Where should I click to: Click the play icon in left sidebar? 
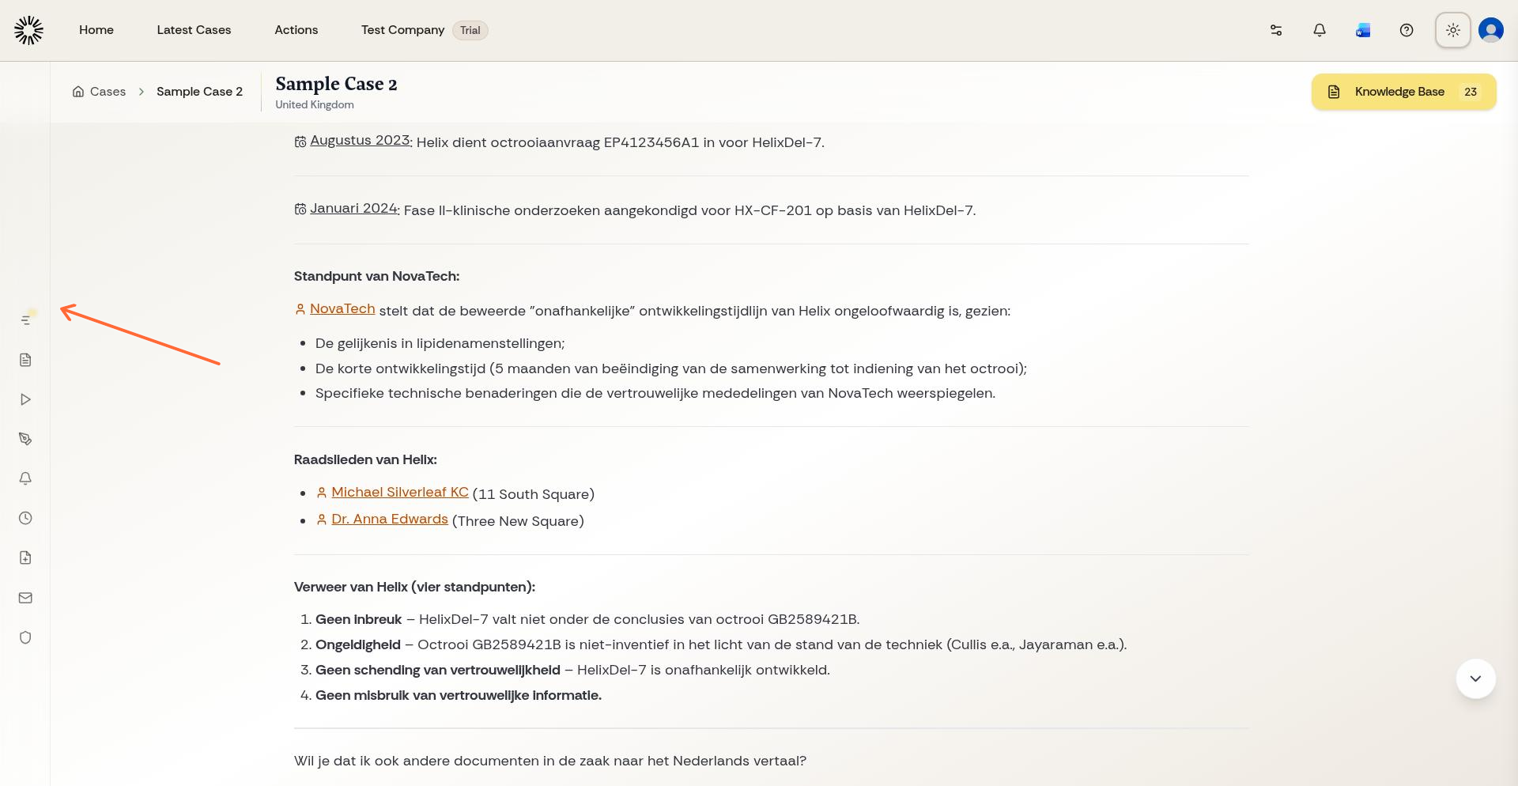click(x=25, y=399)
